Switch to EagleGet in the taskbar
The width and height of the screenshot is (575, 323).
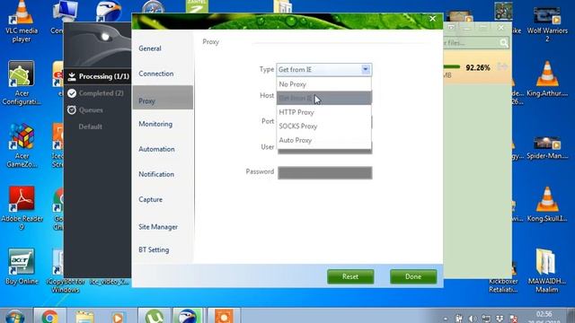[188, 316]
